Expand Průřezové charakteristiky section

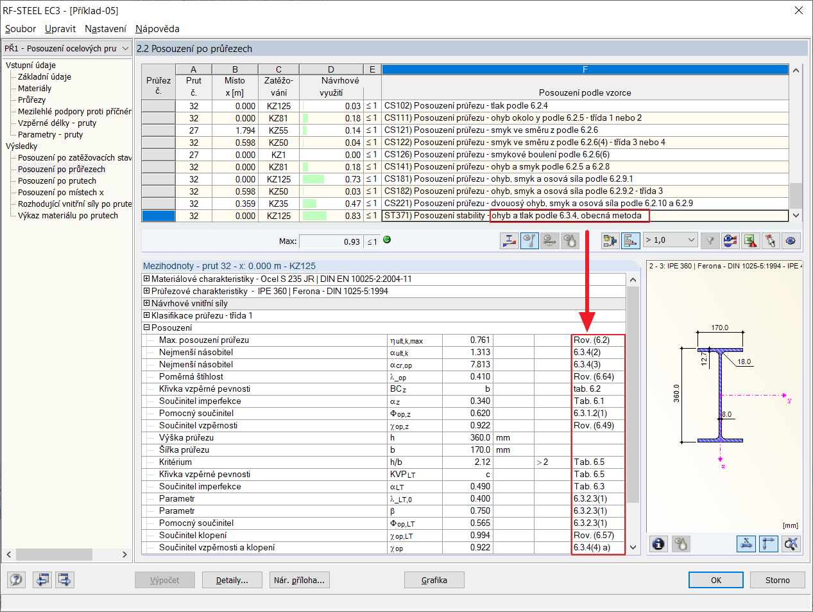pyautogui.click(x=147, y=291)
